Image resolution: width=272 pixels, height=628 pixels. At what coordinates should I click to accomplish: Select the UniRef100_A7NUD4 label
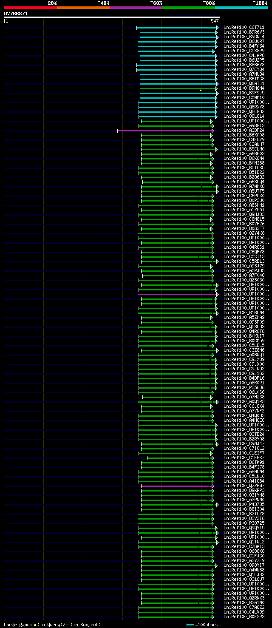tap(244, 74)
